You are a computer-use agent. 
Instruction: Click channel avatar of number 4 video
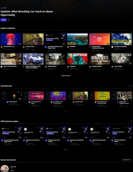pos(74,102)
